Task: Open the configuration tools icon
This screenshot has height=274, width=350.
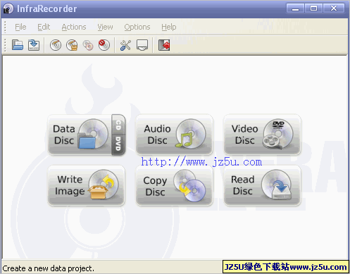Action: pos(125,45)
